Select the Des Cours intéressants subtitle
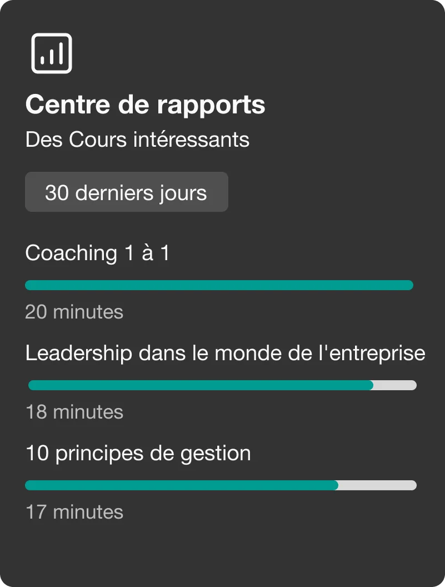 137,140
